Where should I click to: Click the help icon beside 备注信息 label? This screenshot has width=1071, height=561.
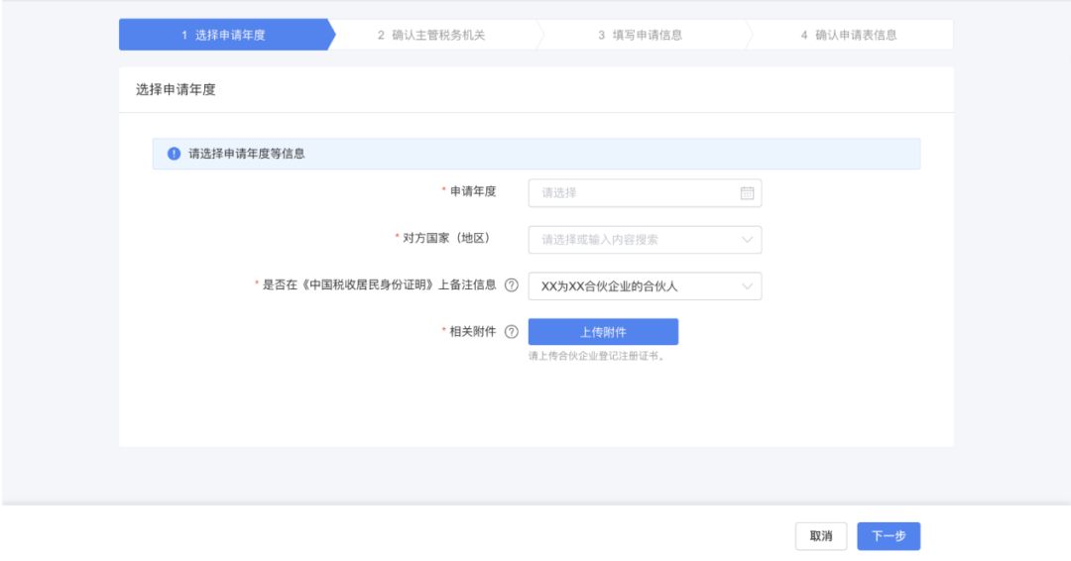[x=512, y=285]
